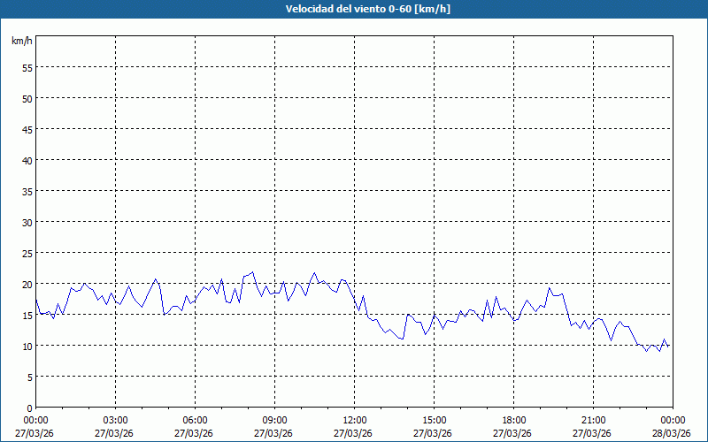Select the 55 value label on the y-axis
Viewport: 708px width, 442px height.
[27, 67]
